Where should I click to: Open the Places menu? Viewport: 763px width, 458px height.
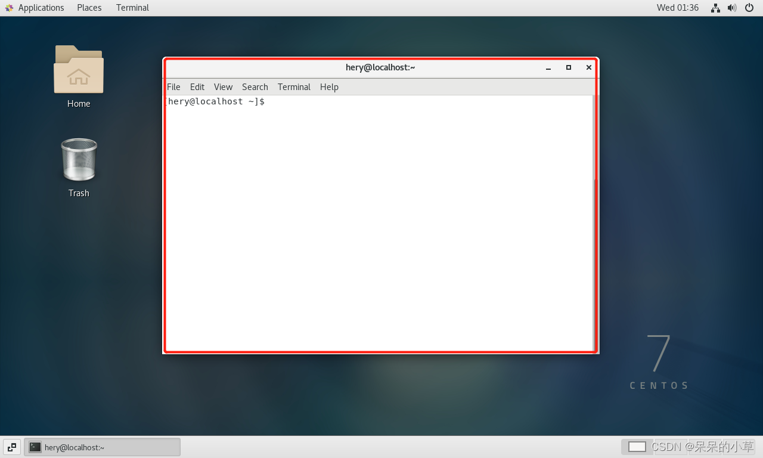coord(89,8)
